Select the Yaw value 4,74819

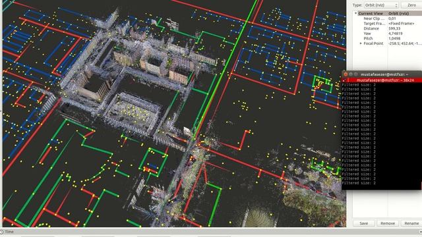(x=395, y=34)
